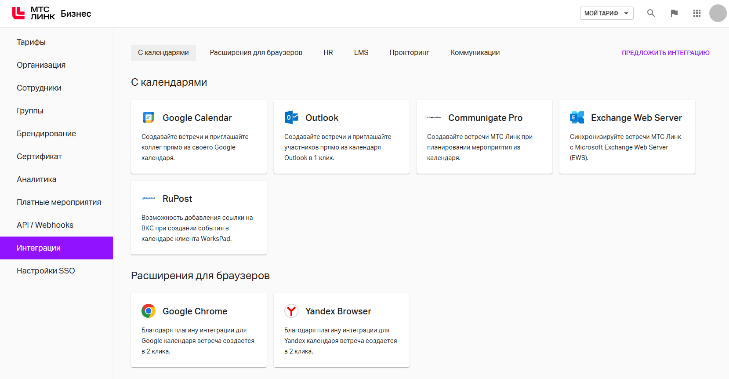Select the HR tab
729x379 pixels.
328,53
